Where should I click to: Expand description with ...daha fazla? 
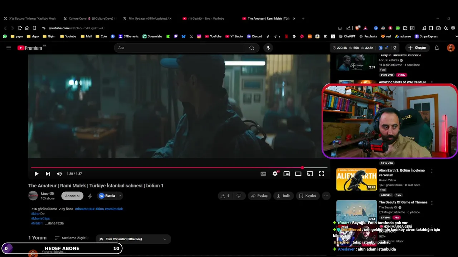coord(54,223)
